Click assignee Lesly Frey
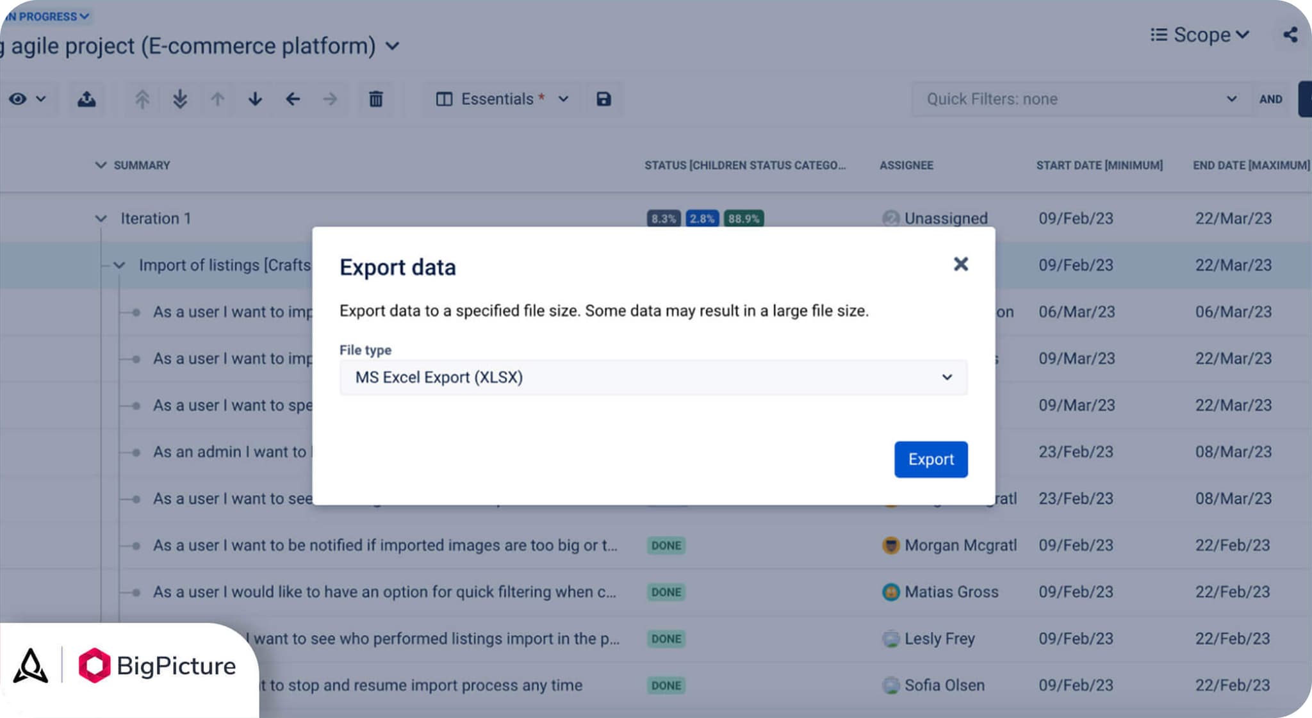The width and height of the screenshot is (1312, 718). 928,639
